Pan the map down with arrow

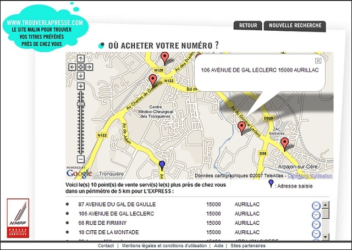[81, 75]
